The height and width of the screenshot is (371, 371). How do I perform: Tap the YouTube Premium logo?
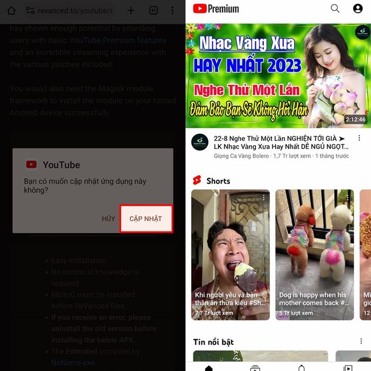coord(216,9)
